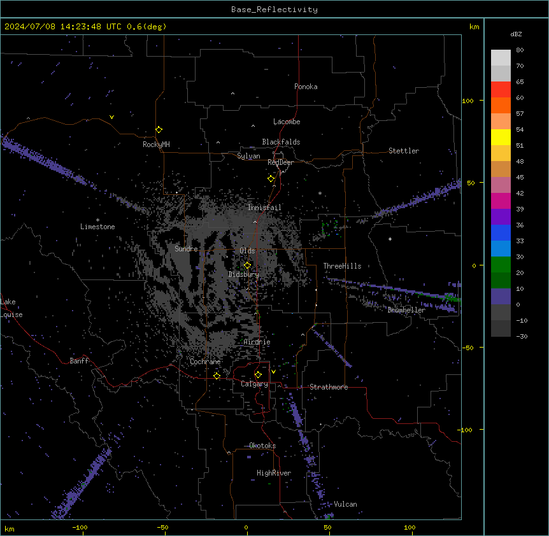
Task: Click the light blue 33 dBZ swatch
Action: pyautogui.click(x=501, y=249)
